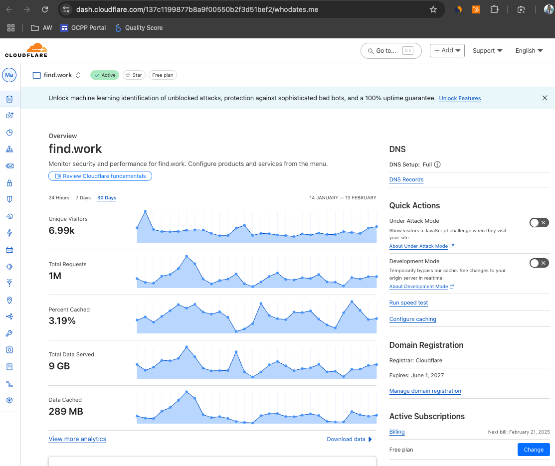Image resolution: width=555 pixels, height=466 pixels.
Task: Click the Semrush extension icon
Action: [458, 9]
